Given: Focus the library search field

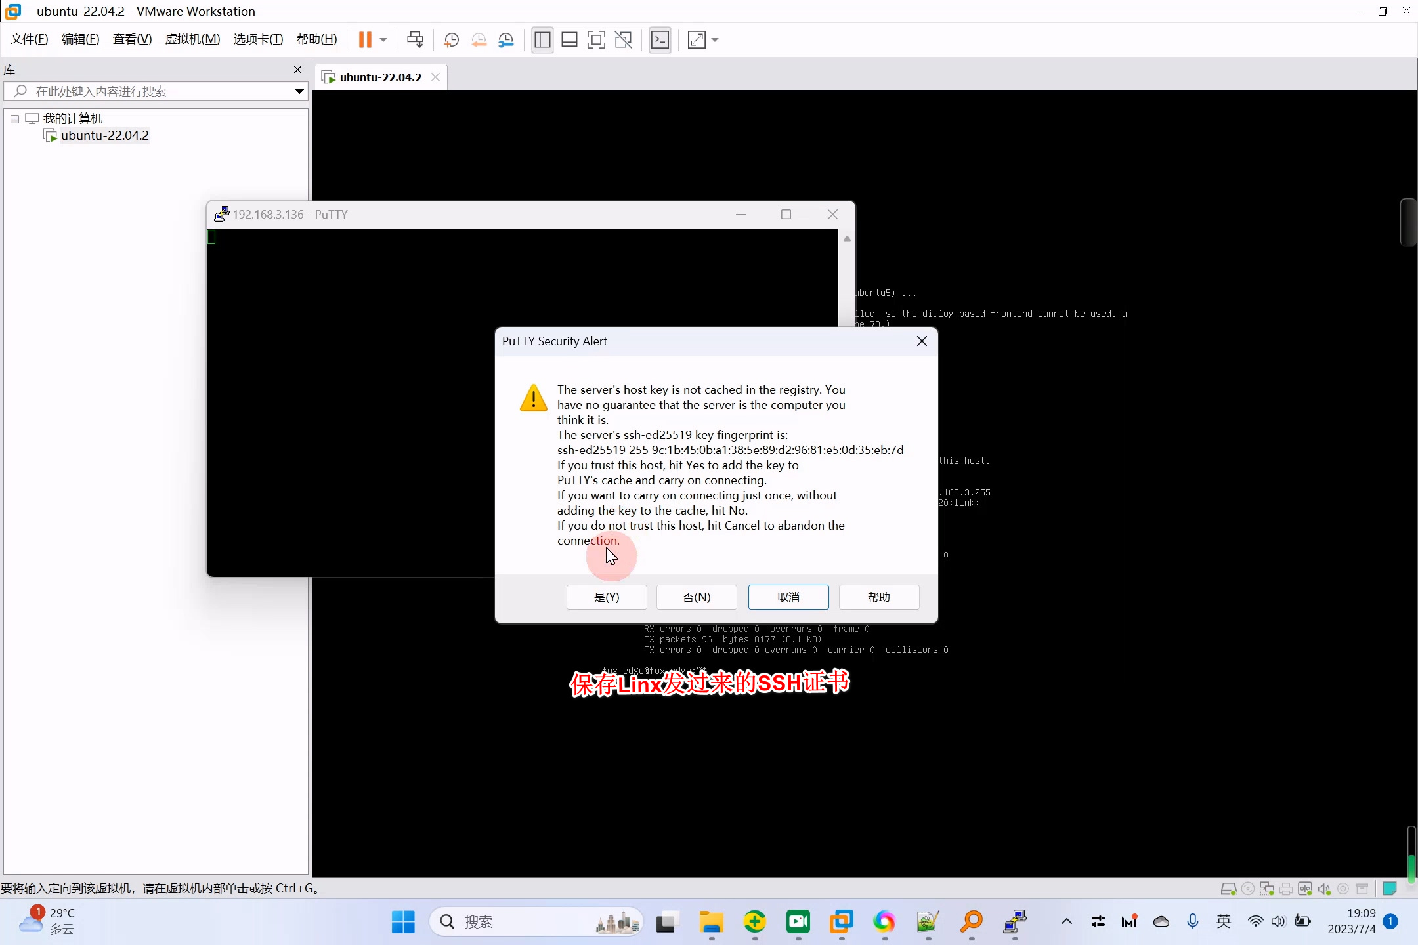Looking at the screenshot, I should 156,91.
